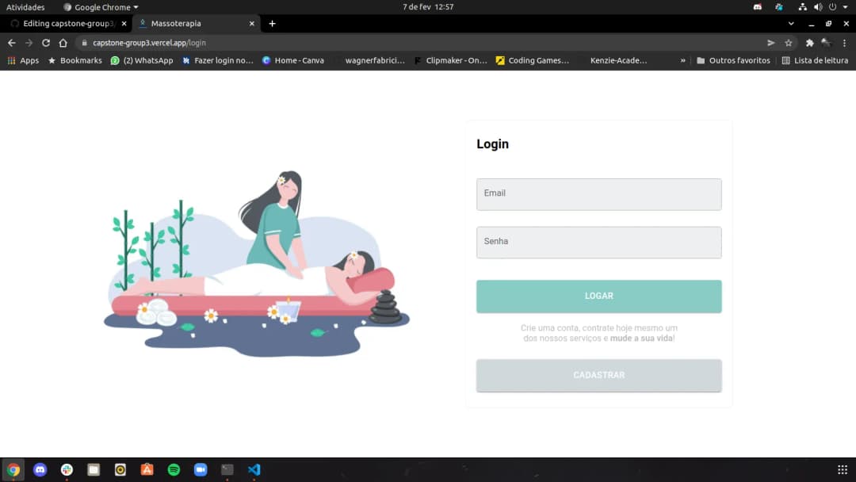The image size is (856, 482).
Task: Click inside the Email input field
Action: point(598,193)
